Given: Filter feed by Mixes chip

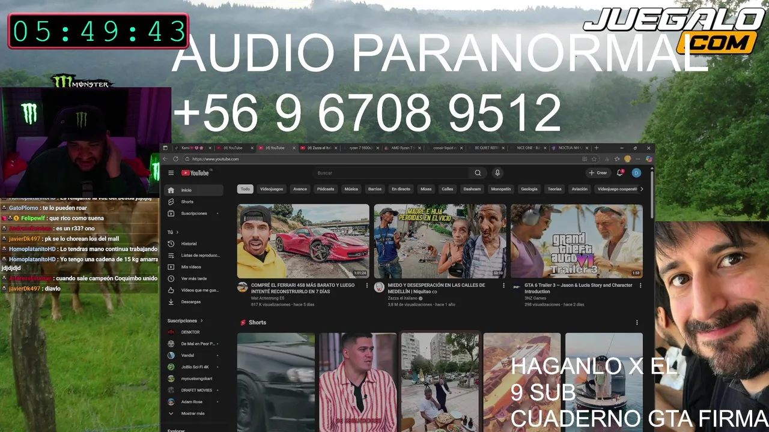Looking at the screenshot, I should [426, 189].
